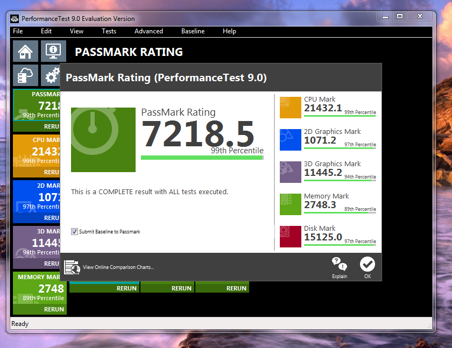452x348 pixels.
Task: Minimize the PerformanceTest window
Action: pyautogui.click(x=385, y=17)
